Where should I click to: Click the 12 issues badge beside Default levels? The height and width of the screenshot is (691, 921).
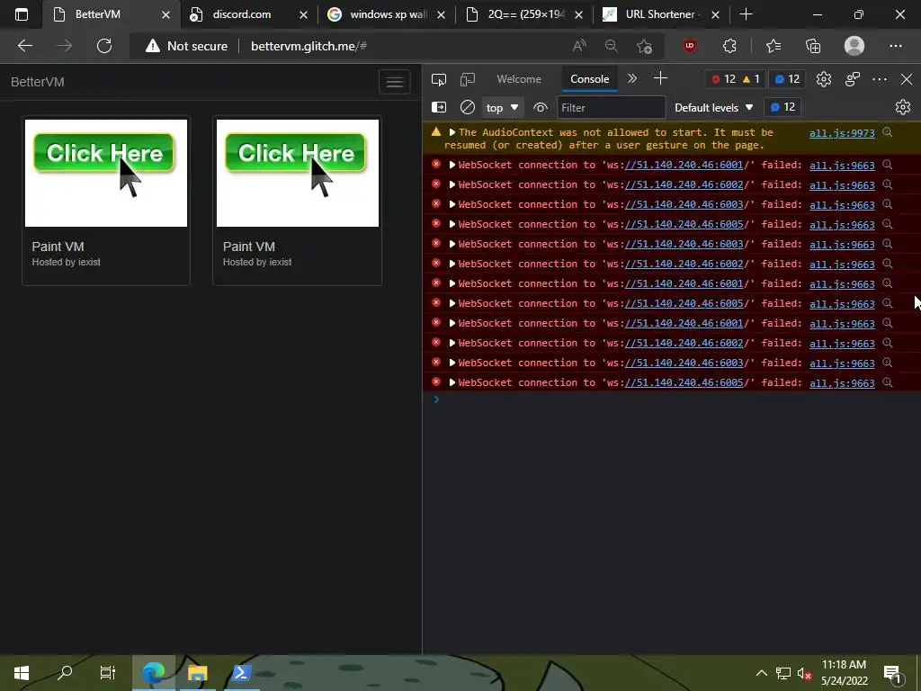(782, 107)
